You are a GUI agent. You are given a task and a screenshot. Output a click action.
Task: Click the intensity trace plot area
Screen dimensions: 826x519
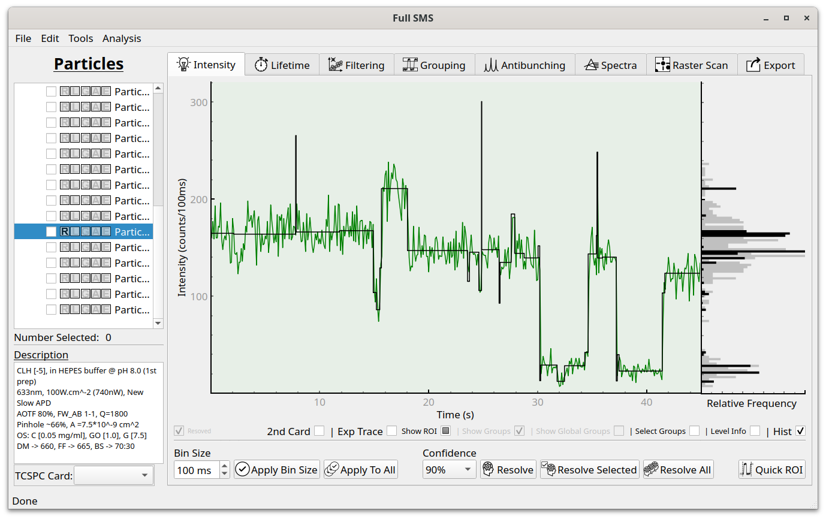(456, 238)
